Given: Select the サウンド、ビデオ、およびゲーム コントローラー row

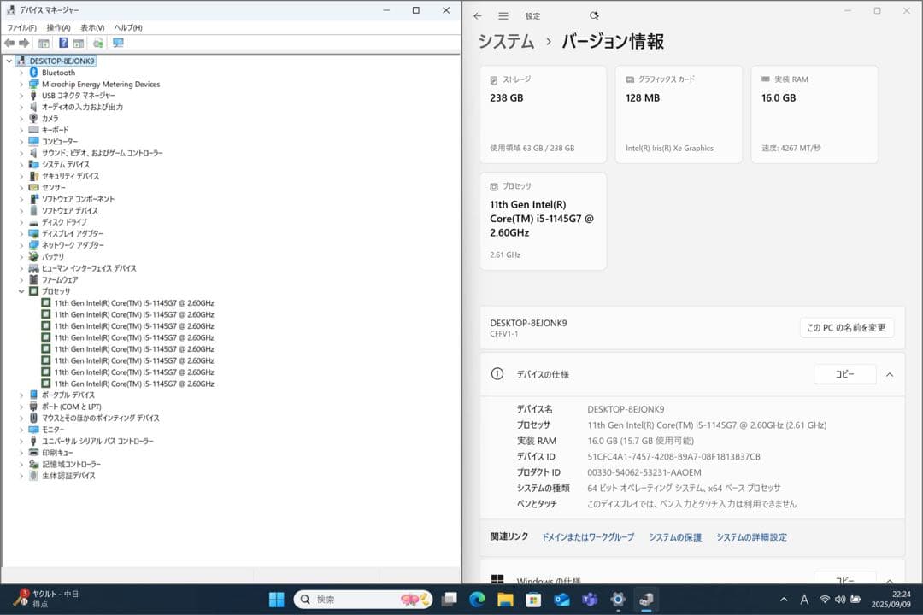Looking at the screenshot, I should pyautogui.click(x=103, y=153).
